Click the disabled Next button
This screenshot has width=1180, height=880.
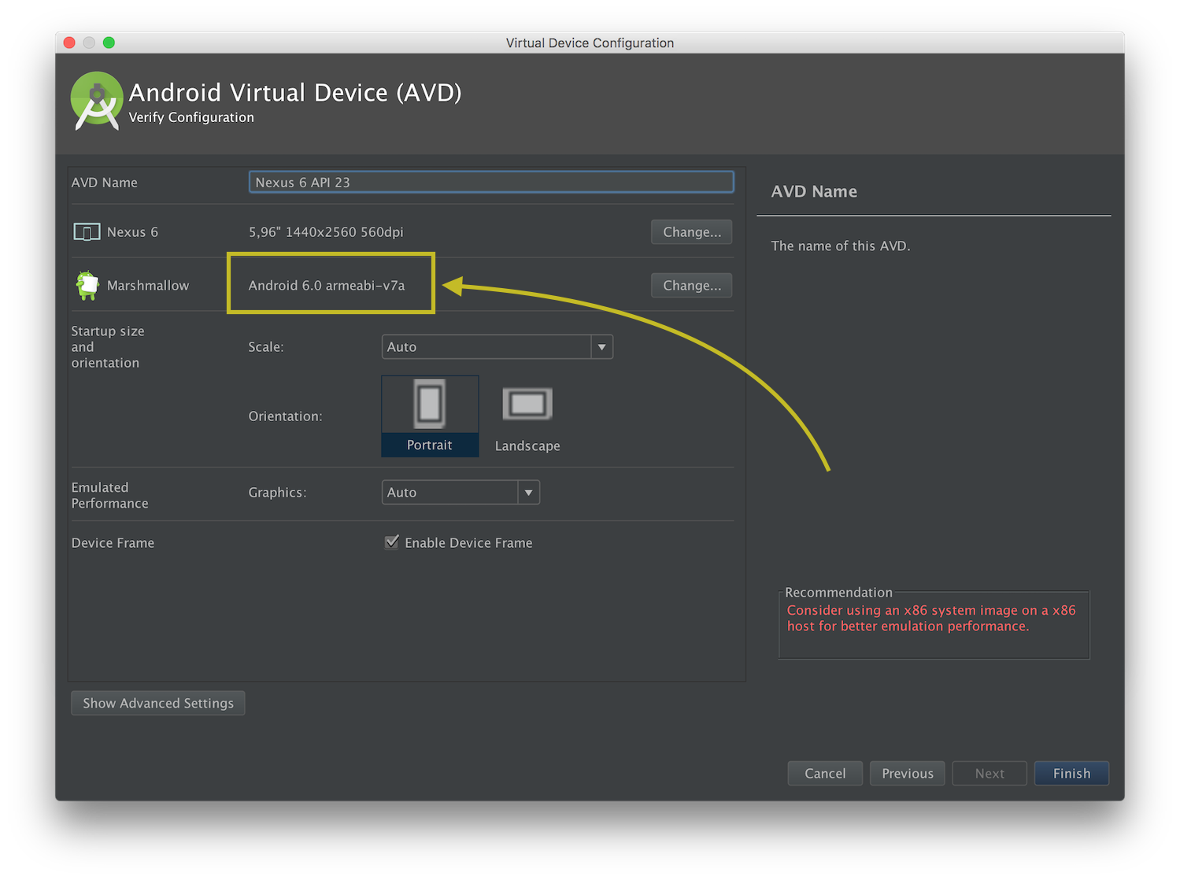coord(989,773)
